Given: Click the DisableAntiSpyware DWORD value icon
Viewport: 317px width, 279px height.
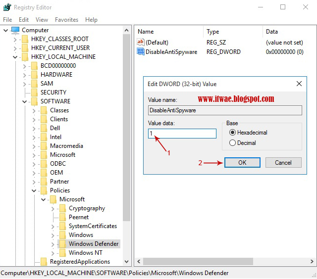Looking at the screenshot, I should click(x=141, y=51).
